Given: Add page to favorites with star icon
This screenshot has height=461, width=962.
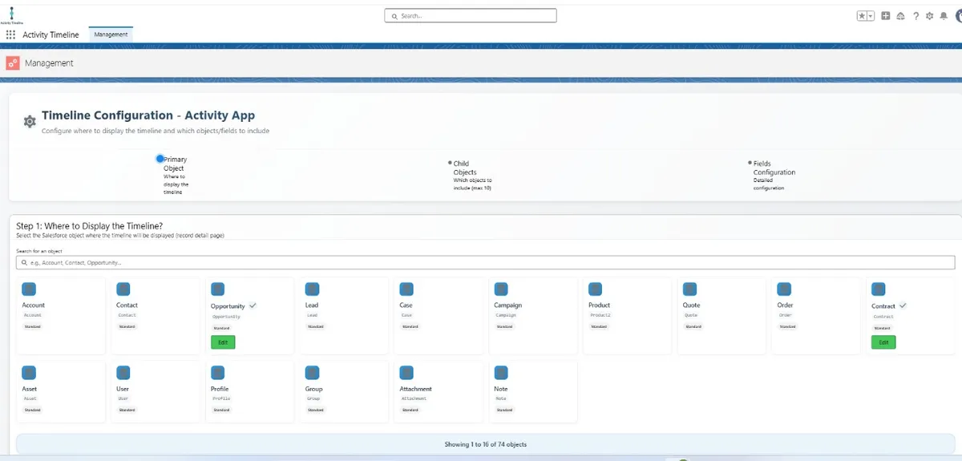Looking at the screenshot, I should (x=862, y=15).
